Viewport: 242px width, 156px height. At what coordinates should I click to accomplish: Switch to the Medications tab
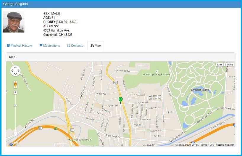point(50,46)
